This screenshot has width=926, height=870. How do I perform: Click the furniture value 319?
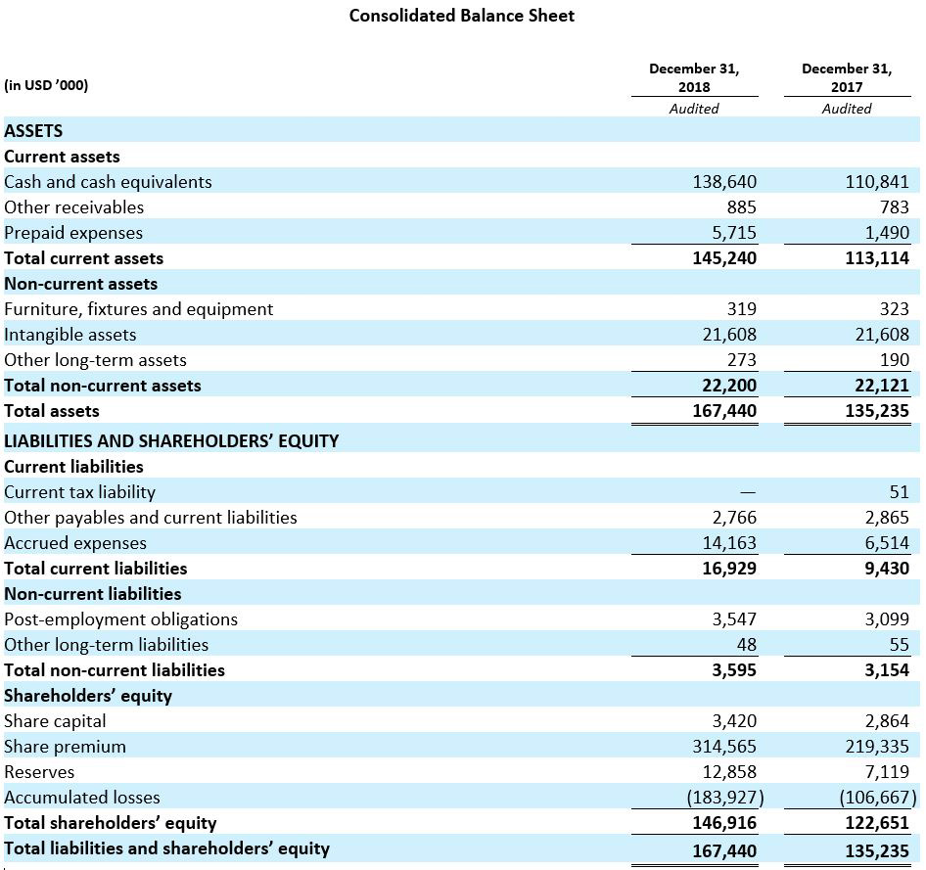(741, 308)
